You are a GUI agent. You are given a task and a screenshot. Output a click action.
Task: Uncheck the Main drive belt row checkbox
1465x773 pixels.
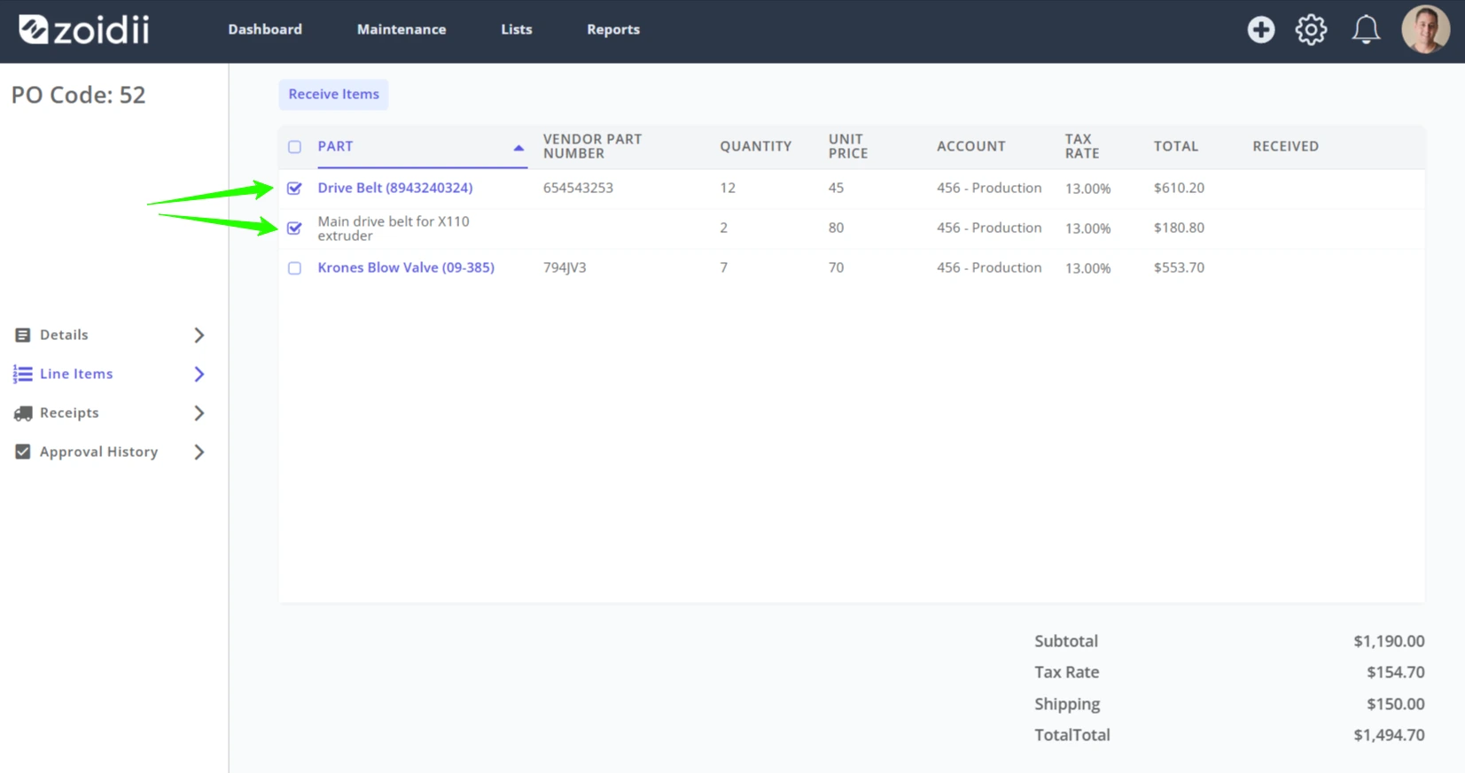pyautogui.click(x=294, y=228)
